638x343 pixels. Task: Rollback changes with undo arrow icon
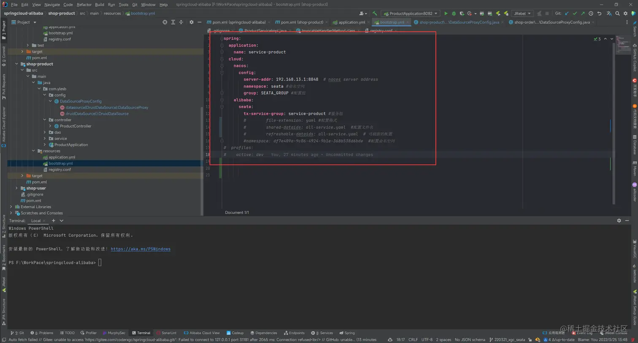(599, 13)
